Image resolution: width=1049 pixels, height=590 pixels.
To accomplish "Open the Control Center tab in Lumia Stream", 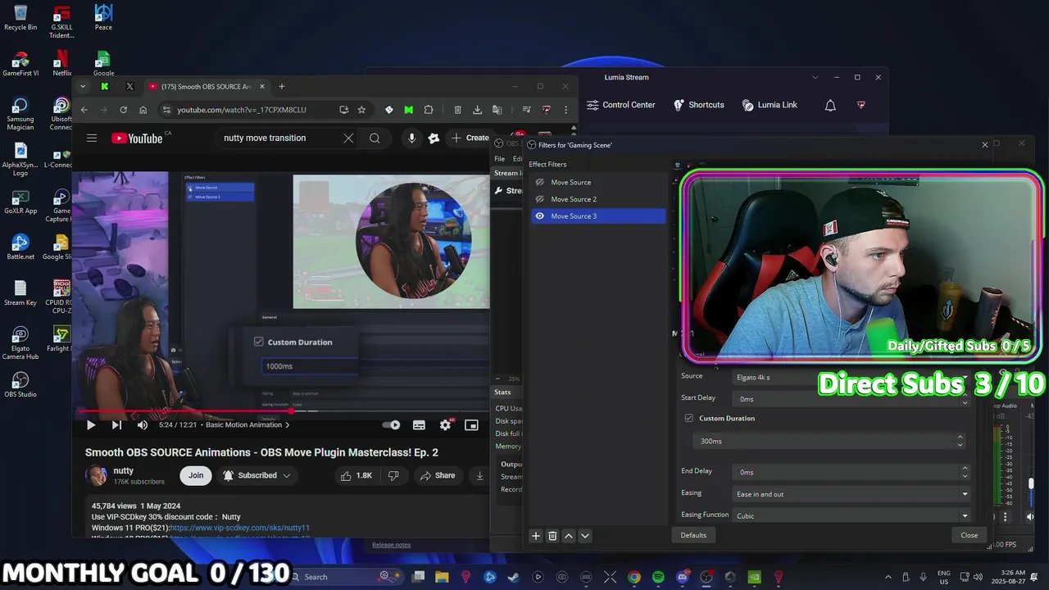I will point(621,105).
